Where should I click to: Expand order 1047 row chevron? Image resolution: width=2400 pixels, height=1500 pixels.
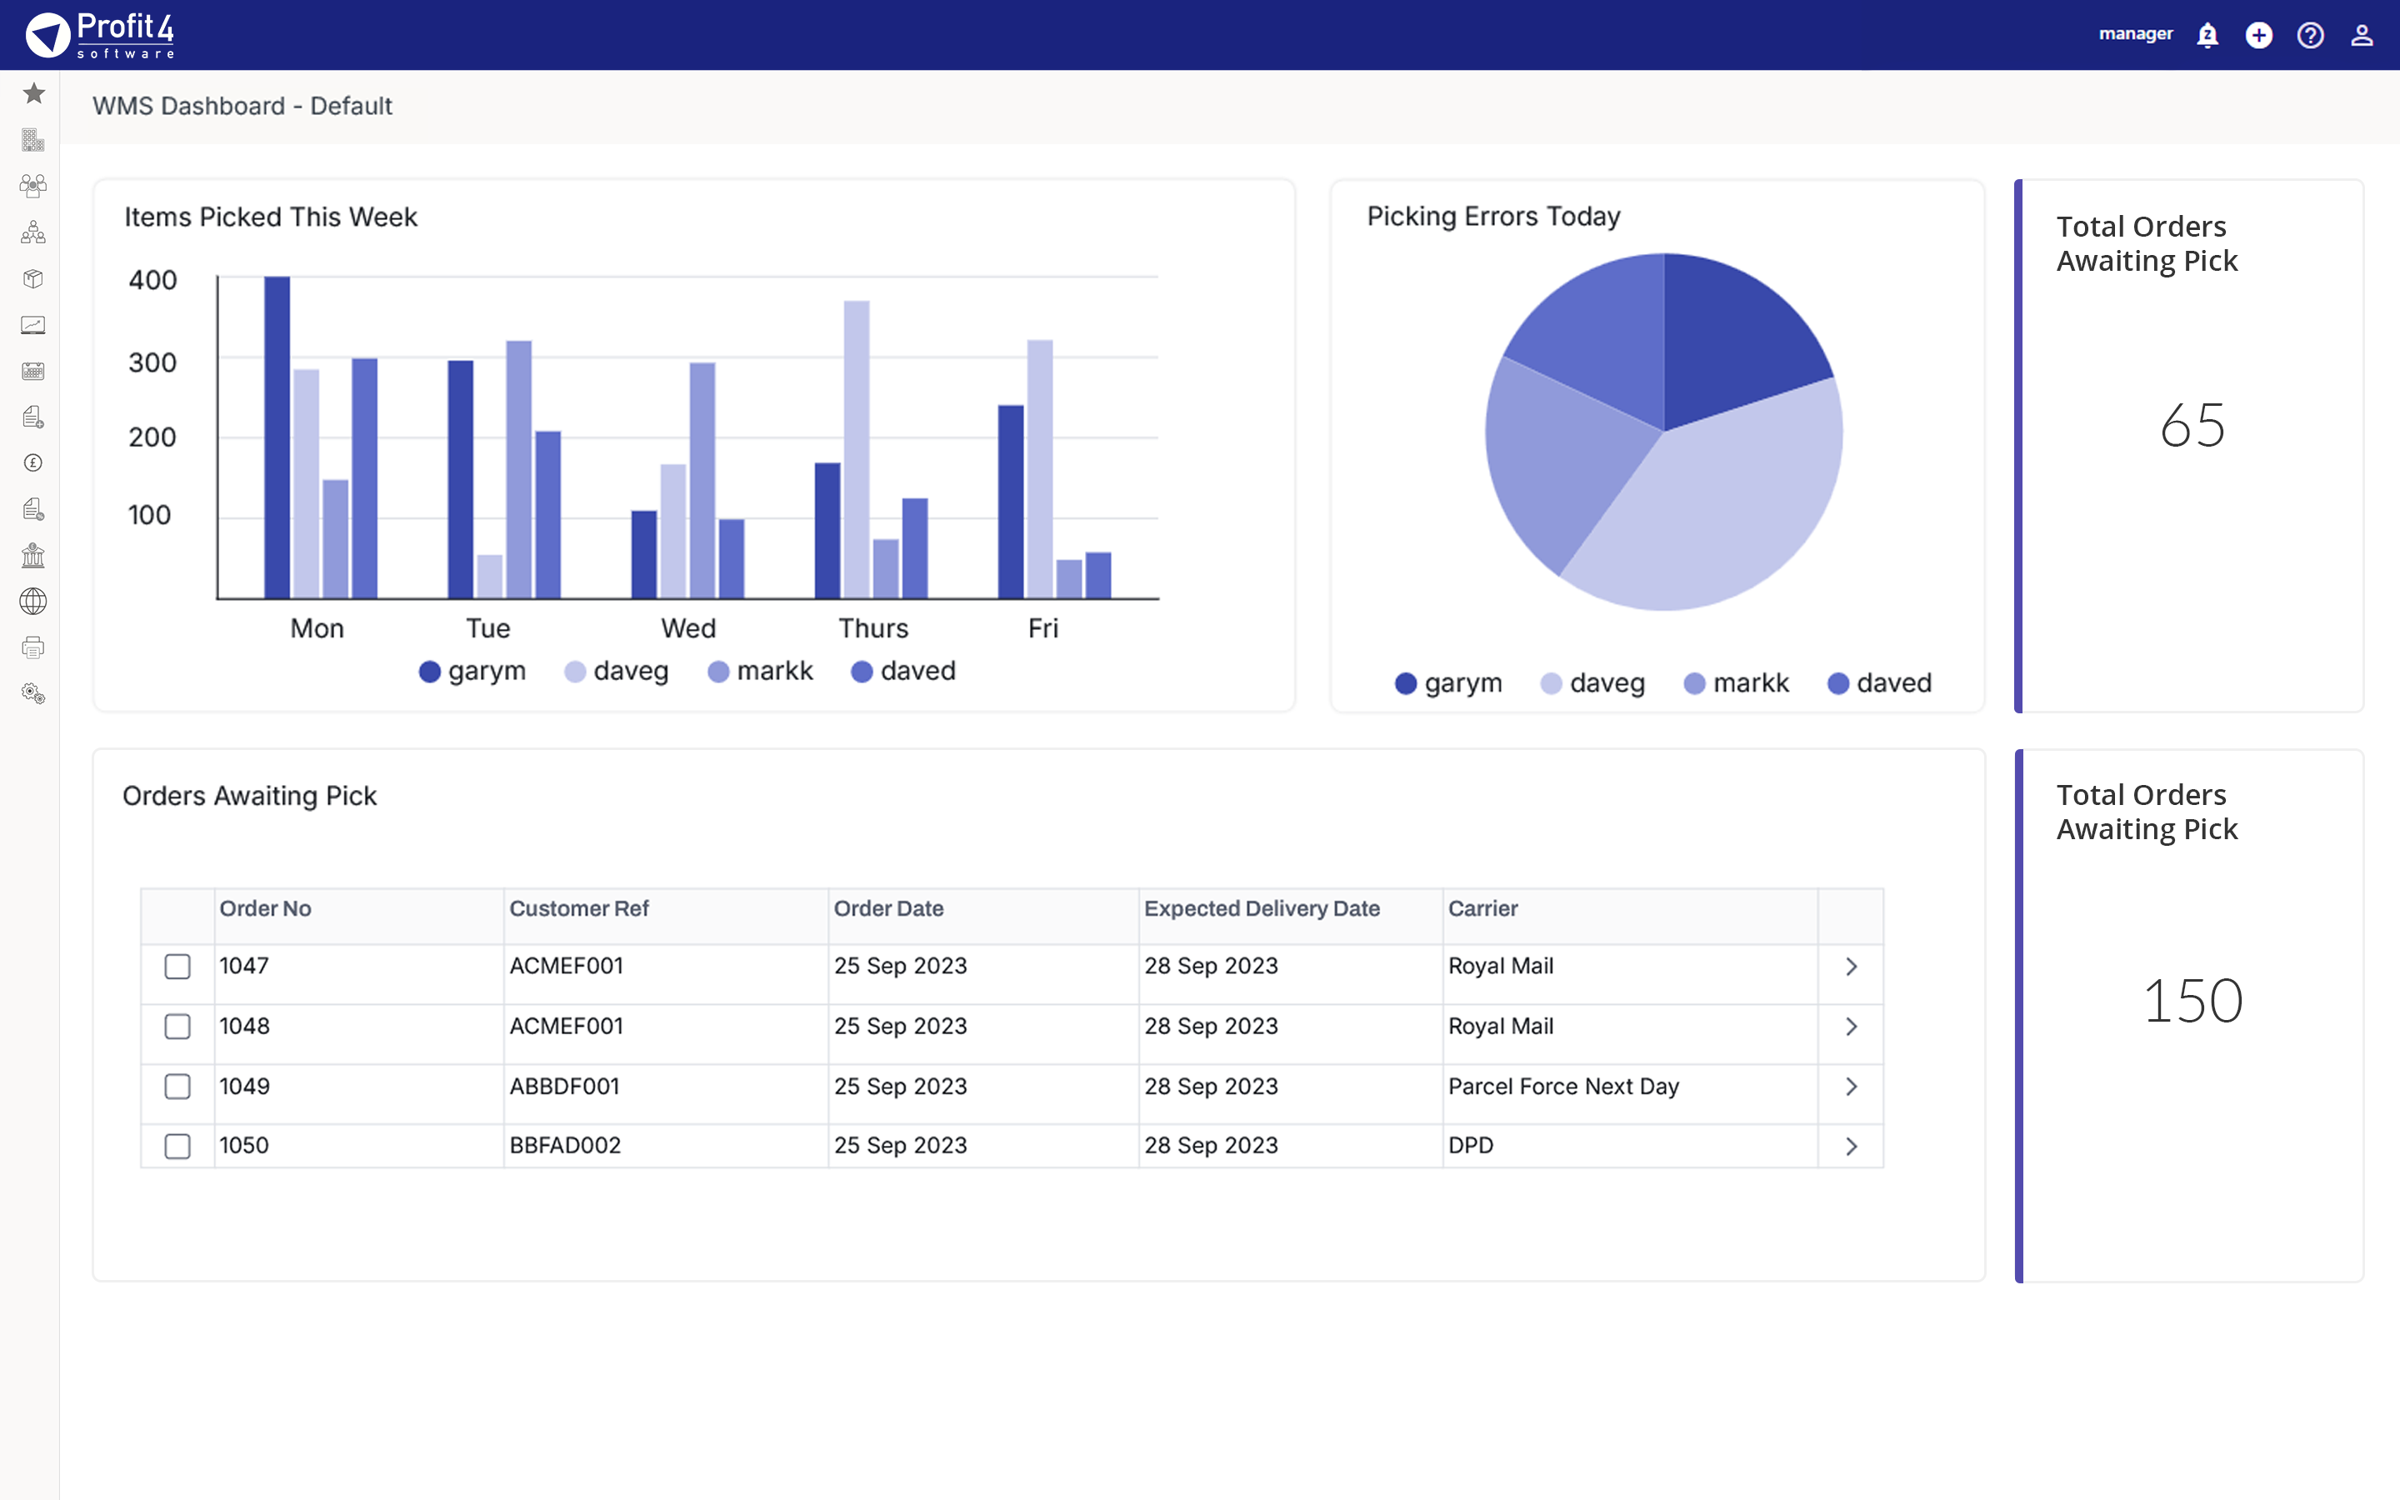tap(1851, 967)
